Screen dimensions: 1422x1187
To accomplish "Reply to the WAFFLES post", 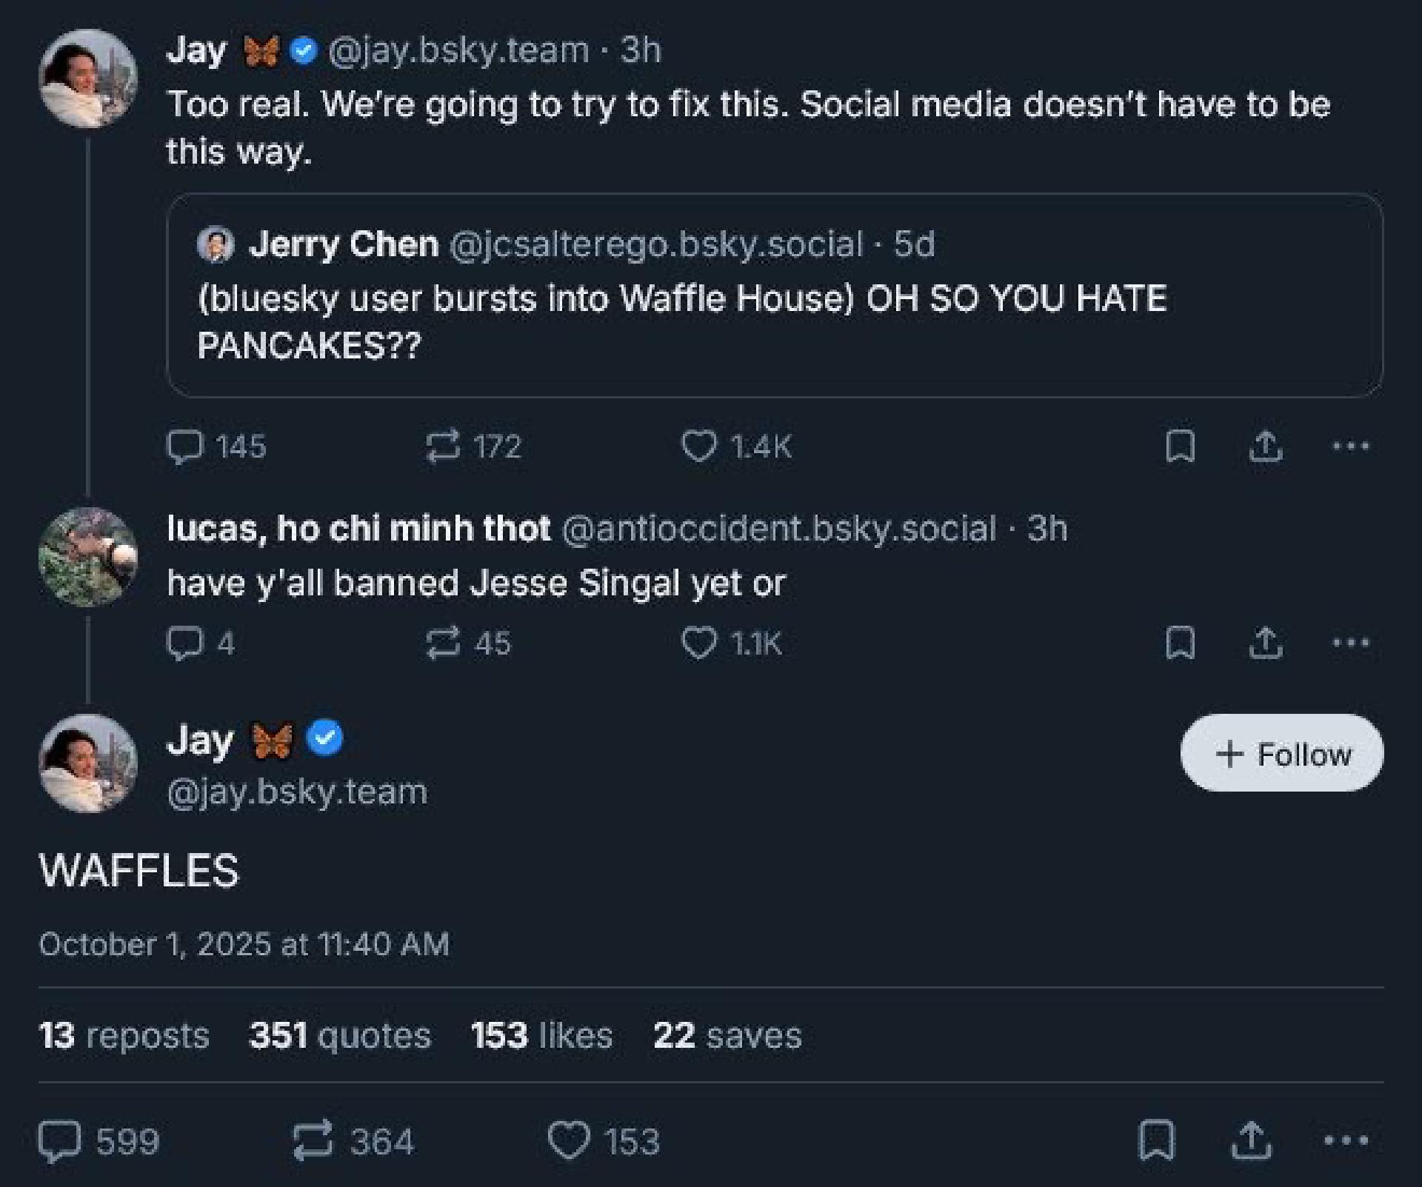I will 59,1140.
